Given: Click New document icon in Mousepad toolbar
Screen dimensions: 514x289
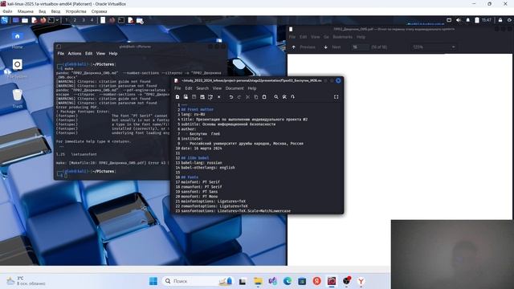Looking at the screenshot, I should [x=177, y=97].
